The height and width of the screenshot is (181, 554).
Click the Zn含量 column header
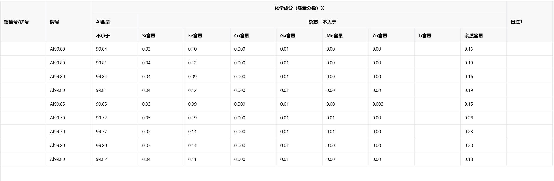380,36
